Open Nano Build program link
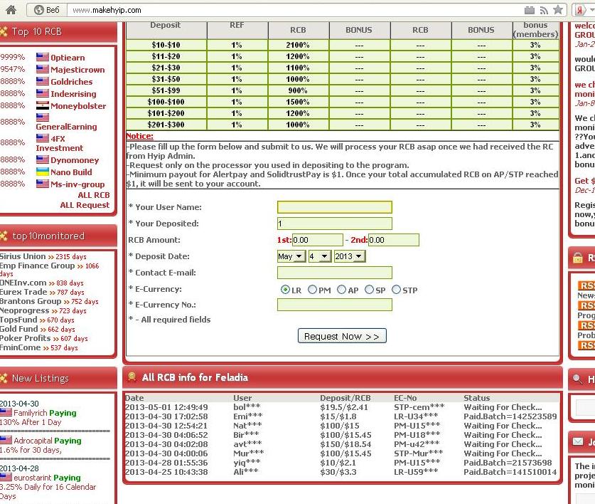Screen dimensions: 595x504 71,172
